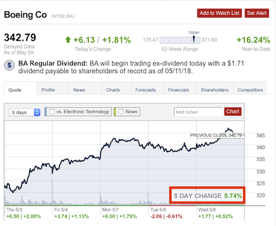Click the 342.79 stock price

click(20, 38)
